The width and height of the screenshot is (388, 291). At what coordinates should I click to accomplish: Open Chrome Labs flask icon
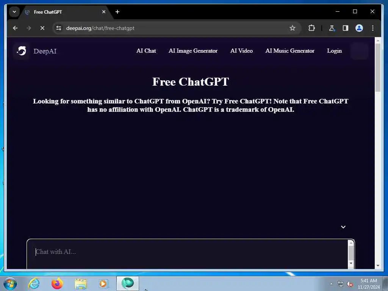(332, 28)
